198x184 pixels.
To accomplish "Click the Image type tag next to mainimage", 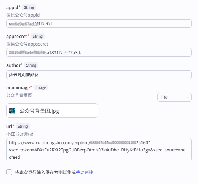I will (x=41, y=87).
